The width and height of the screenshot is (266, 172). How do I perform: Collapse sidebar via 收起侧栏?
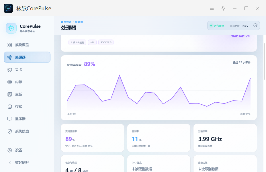coord(27,163)
